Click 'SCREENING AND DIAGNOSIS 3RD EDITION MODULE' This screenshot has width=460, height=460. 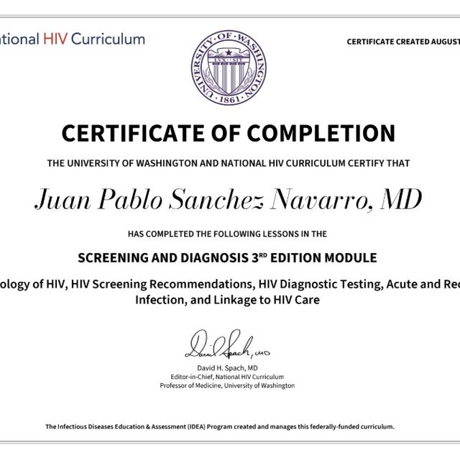click(227, 257)
